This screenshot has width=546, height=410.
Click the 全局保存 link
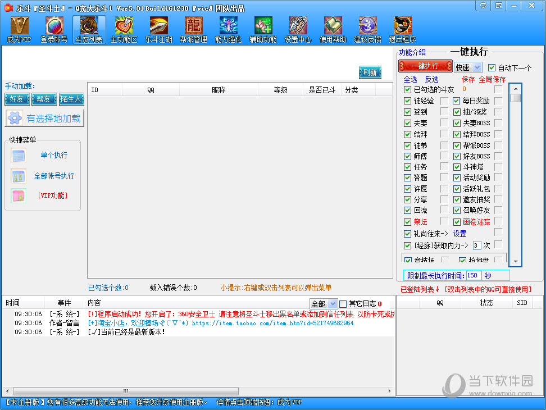coord(492,79)
